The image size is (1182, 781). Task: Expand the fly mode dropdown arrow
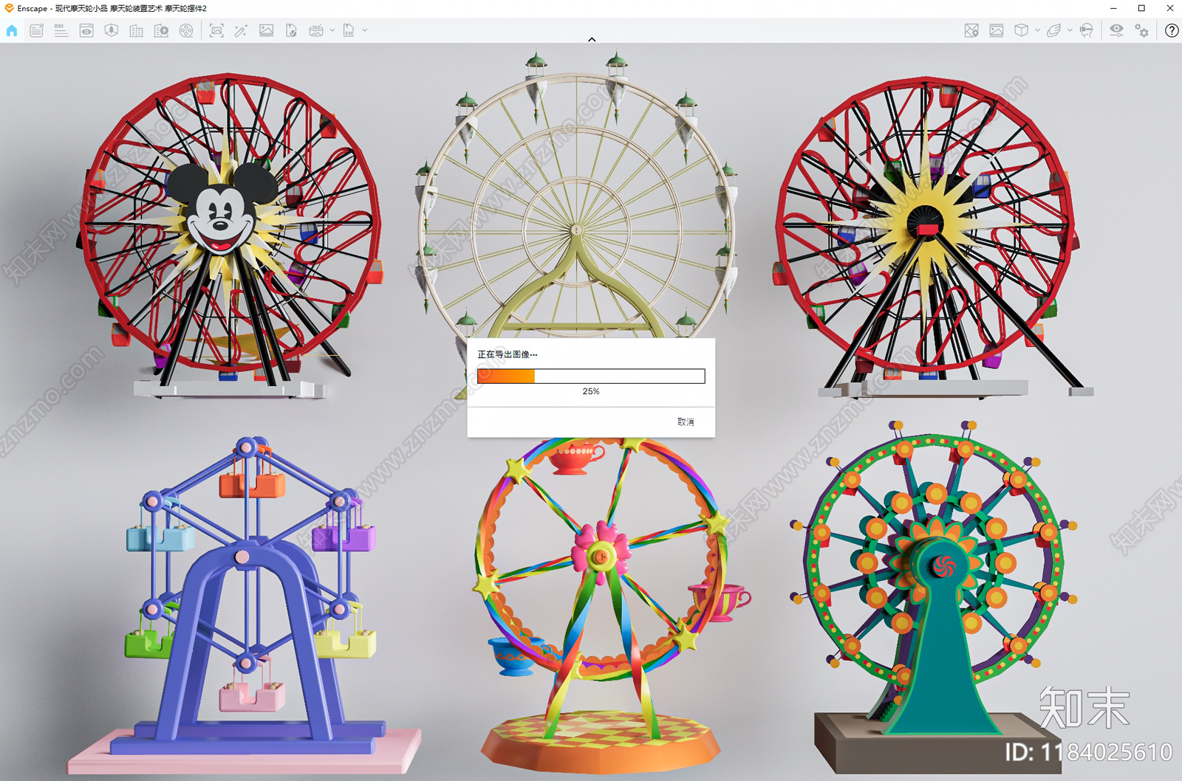click(1070, 30)
